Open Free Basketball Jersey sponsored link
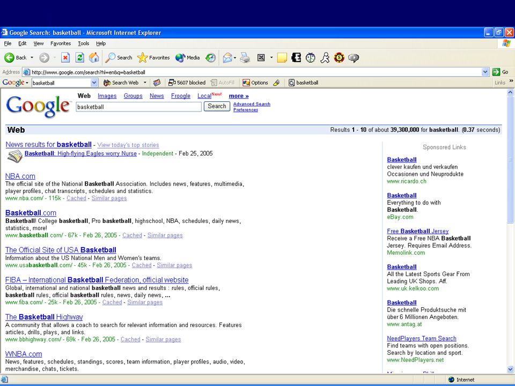The height and width of the screenshot is (386, 515). 418,231
